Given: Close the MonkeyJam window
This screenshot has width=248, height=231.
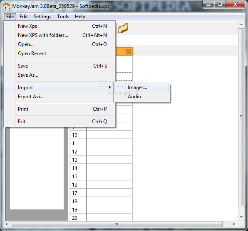Looking at the screenshot, I should 235,5.
